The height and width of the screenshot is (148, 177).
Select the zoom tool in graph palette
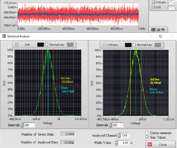158,30
